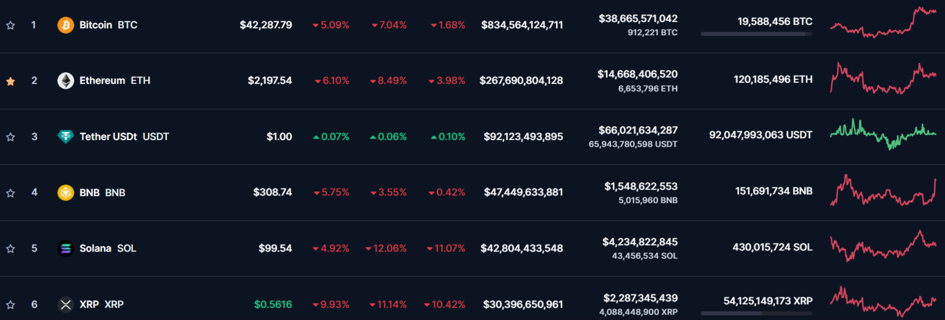Click the green up arrow beside Tether's 0.07%
This screenshot has height=320, width=945.
316,136
